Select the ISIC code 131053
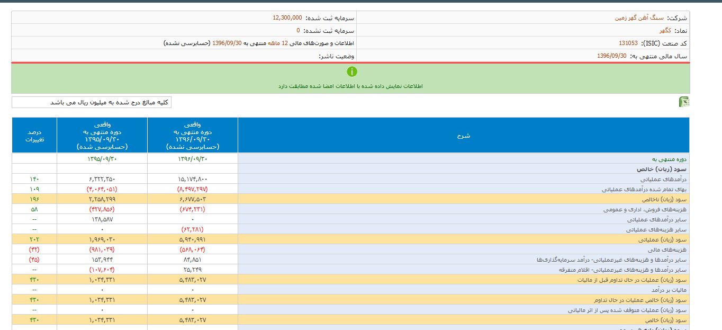This screenshot has height=330, width=722. pos(628,43)
